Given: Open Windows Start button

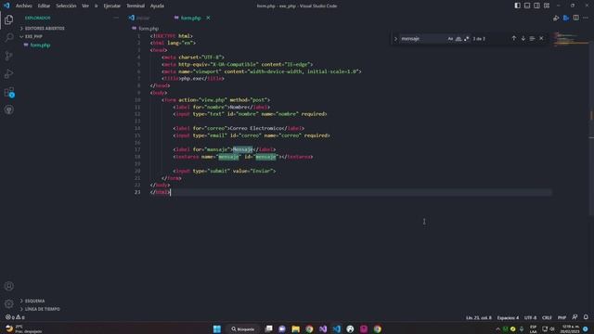Looking at the screenshot, I should tap(216, 328).
